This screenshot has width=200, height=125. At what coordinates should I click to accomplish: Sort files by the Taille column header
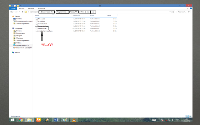pos(109,15)
